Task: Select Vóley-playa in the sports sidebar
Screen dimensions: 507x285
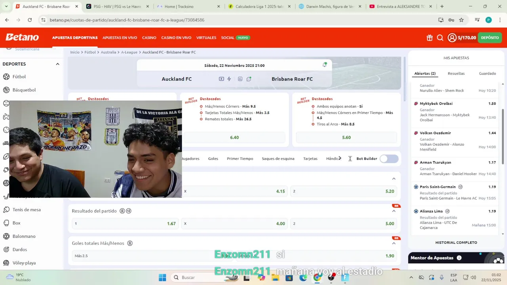Action: (x=24, y=263)
